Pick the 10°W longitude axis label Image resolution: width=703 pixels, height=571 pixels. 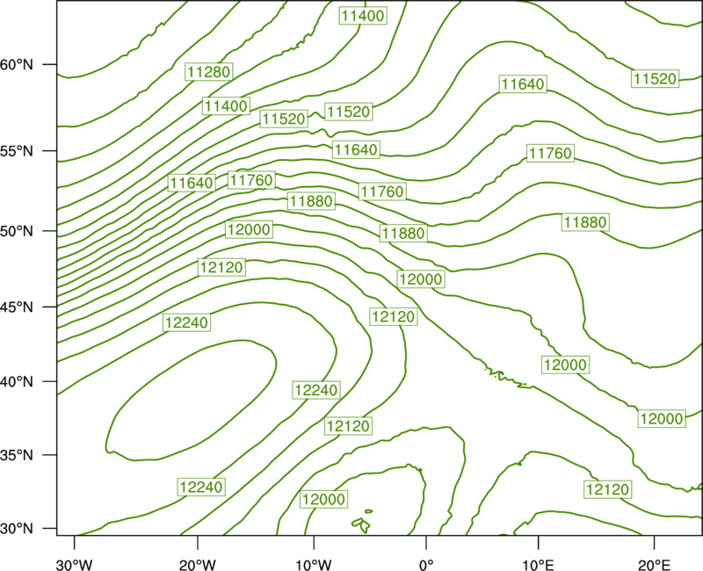pyautogui.click(x=313, y=565)
